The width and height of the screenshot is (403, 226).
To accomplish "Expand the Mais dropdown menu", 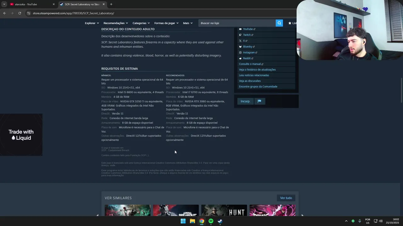I will 188,23.
